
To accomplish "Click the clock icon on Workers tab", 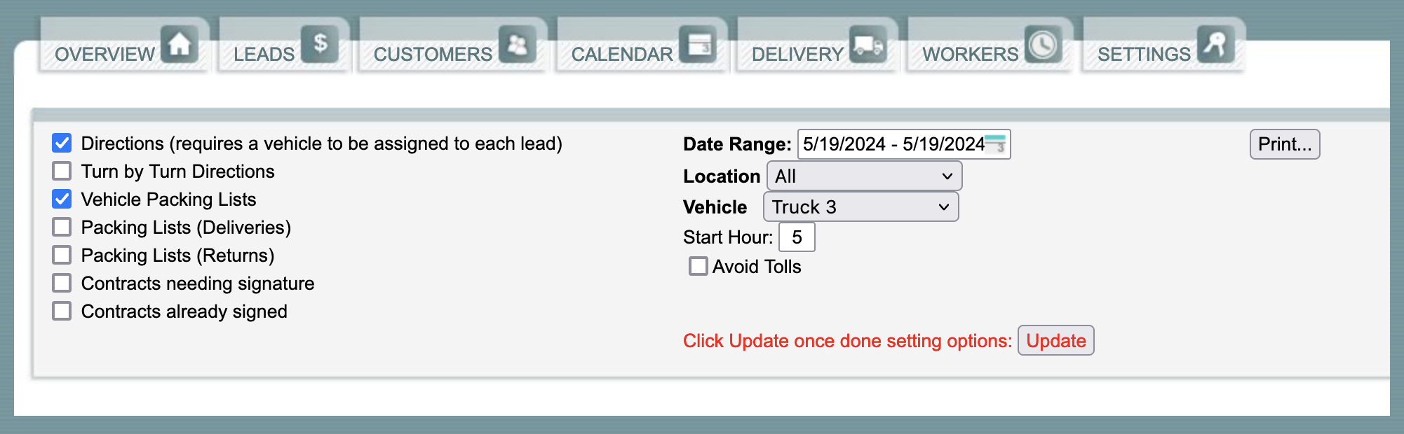I will tap(1043, 44).
